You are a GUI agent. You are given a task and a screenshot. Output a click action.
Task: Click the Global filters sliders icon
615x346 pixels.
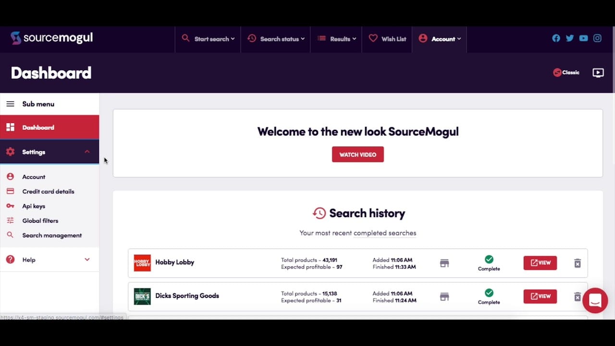point(10,221)
